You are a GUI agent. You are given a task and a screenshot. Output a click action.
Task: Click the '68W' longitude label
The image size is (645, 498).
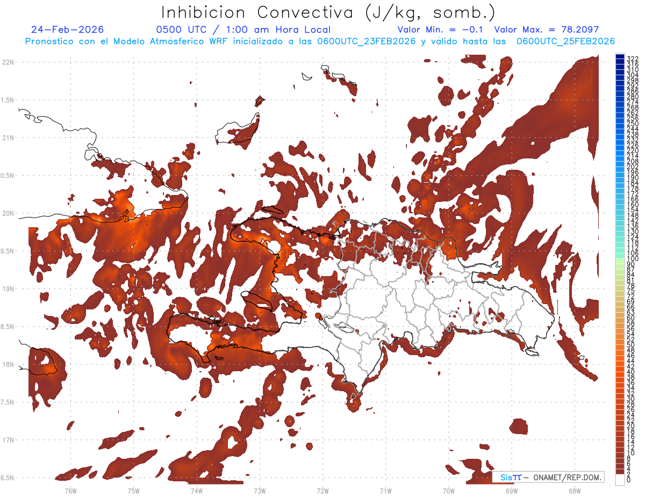575,490
